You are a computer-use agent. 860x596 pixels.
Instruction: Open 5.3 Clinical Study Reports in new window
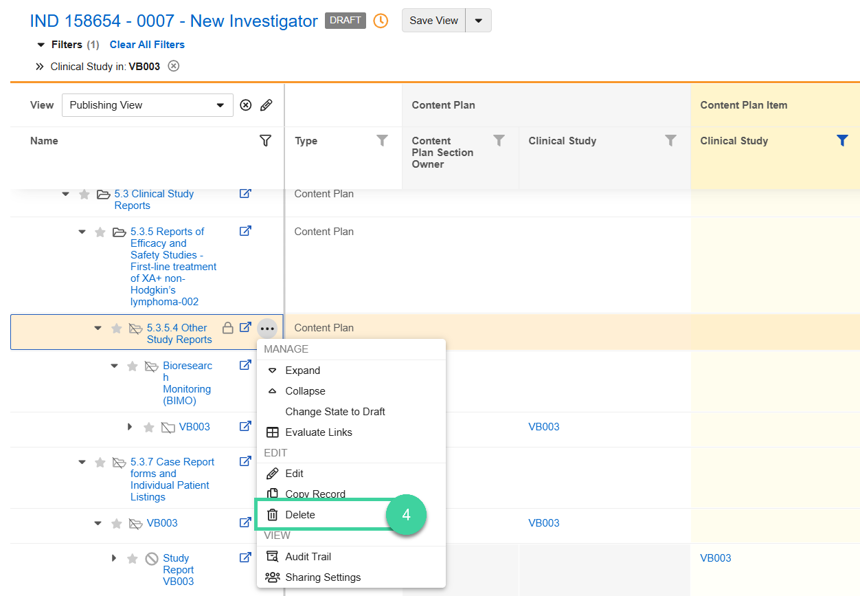[245, 194]
